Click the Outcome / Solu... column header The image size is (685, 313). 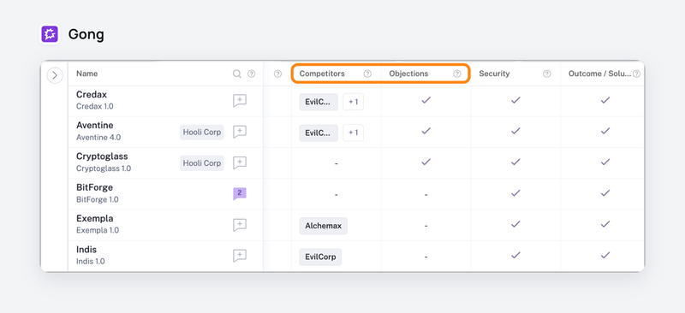coord(600,74)
